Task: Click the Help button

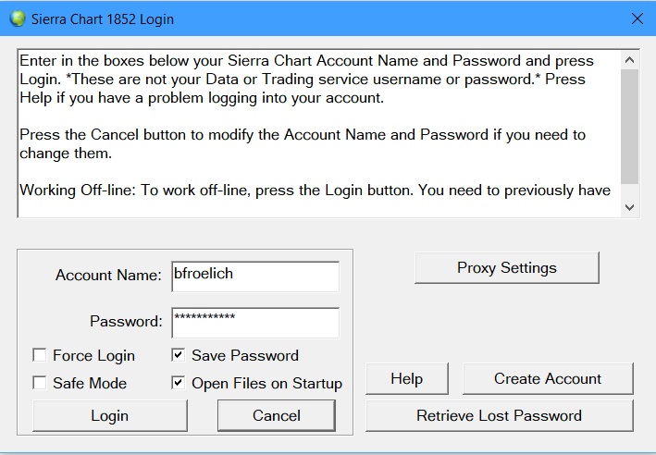Action: pos(407,378)
